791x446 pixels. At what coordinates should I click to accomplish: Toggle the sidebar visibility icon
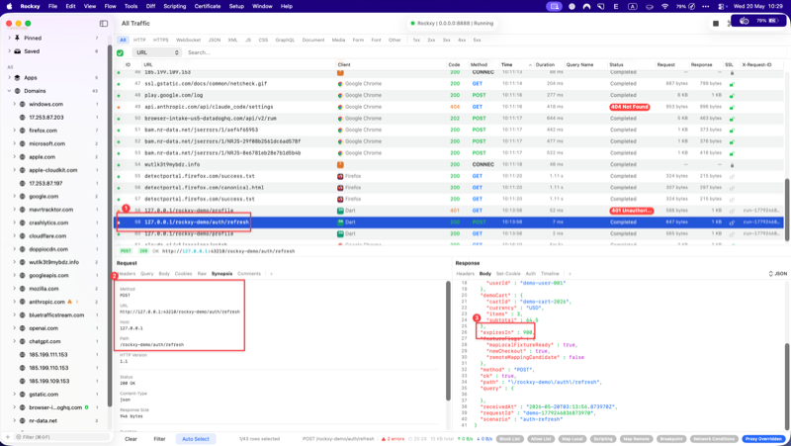[x=104, y=23]
